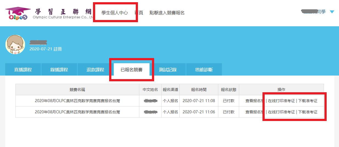Click the 競賽名稱 column header
Screen dimensions: 339x147
(x=77, y=90)
